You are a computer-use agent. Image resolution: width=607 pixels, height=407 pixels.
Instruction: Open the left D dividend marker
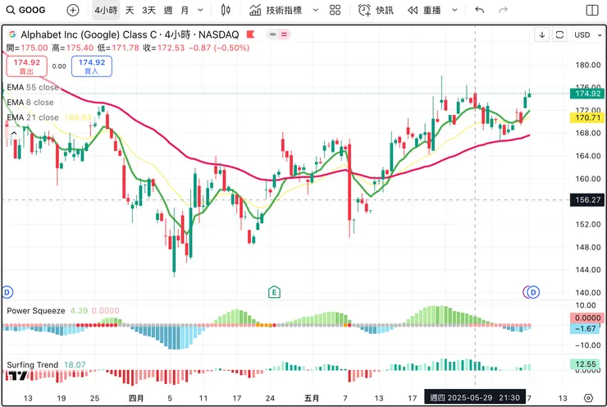pos(7,292)
